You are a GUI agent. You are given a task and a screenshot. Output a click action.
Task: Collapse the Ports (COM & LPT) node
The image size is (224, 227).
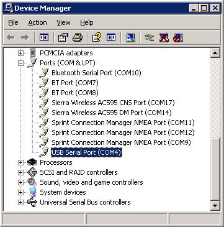pyautogui.click(x=20, y=63)
